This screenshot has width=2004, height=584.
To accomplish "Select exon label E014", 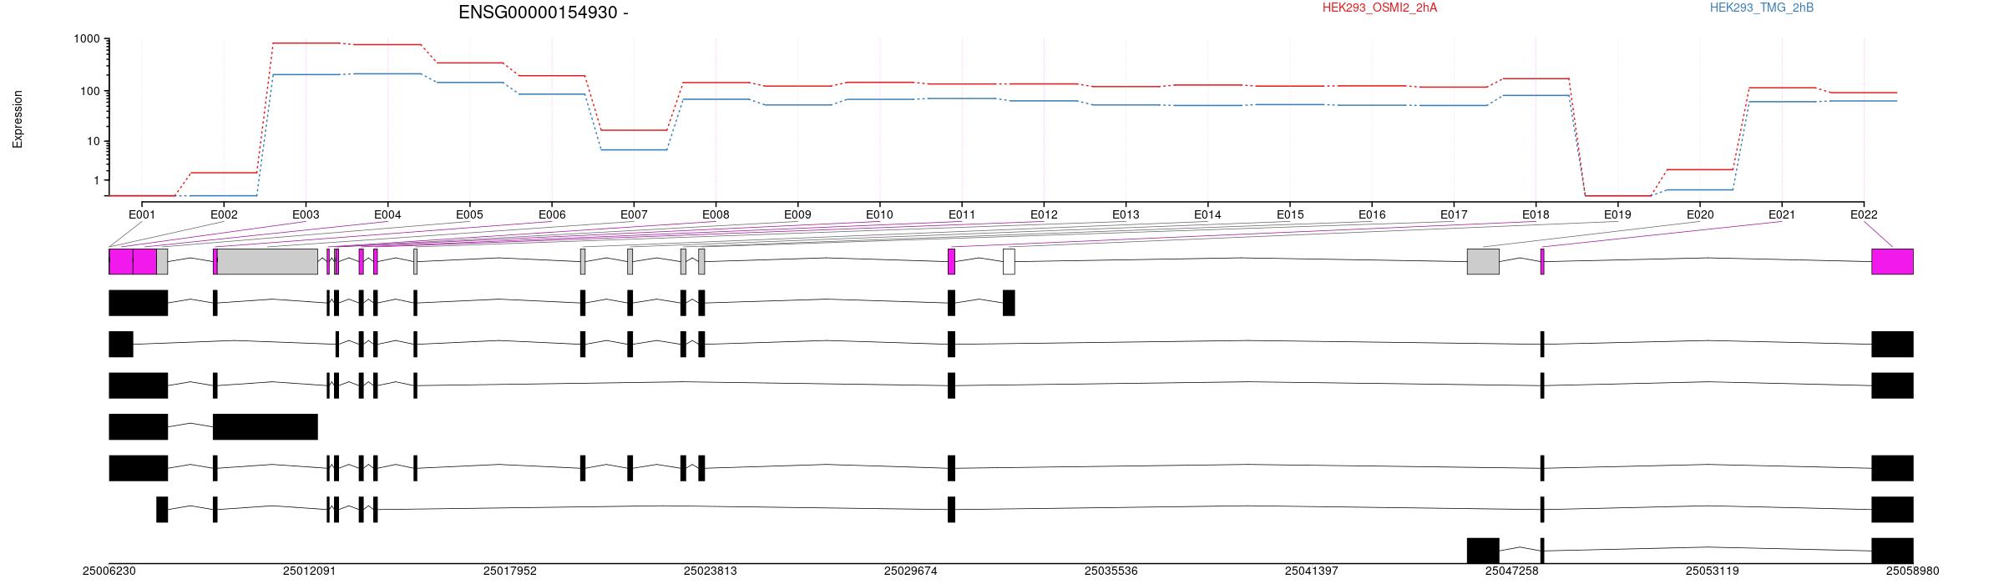I will coord(1207,214).
